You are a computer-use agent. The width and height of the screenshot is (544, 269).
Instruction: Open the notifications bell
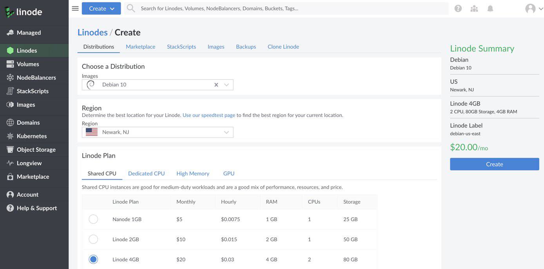pyautogui.click(x=490, y=7)
